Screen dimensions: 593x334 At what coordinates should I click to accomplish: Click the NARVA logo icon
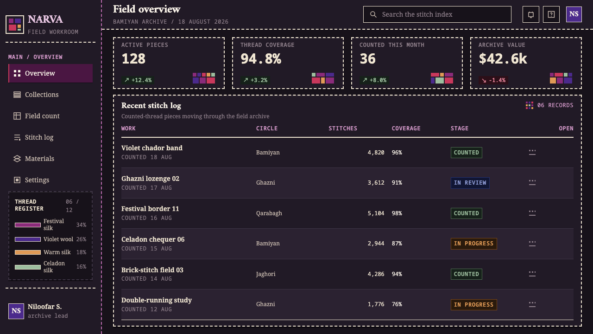15,25
